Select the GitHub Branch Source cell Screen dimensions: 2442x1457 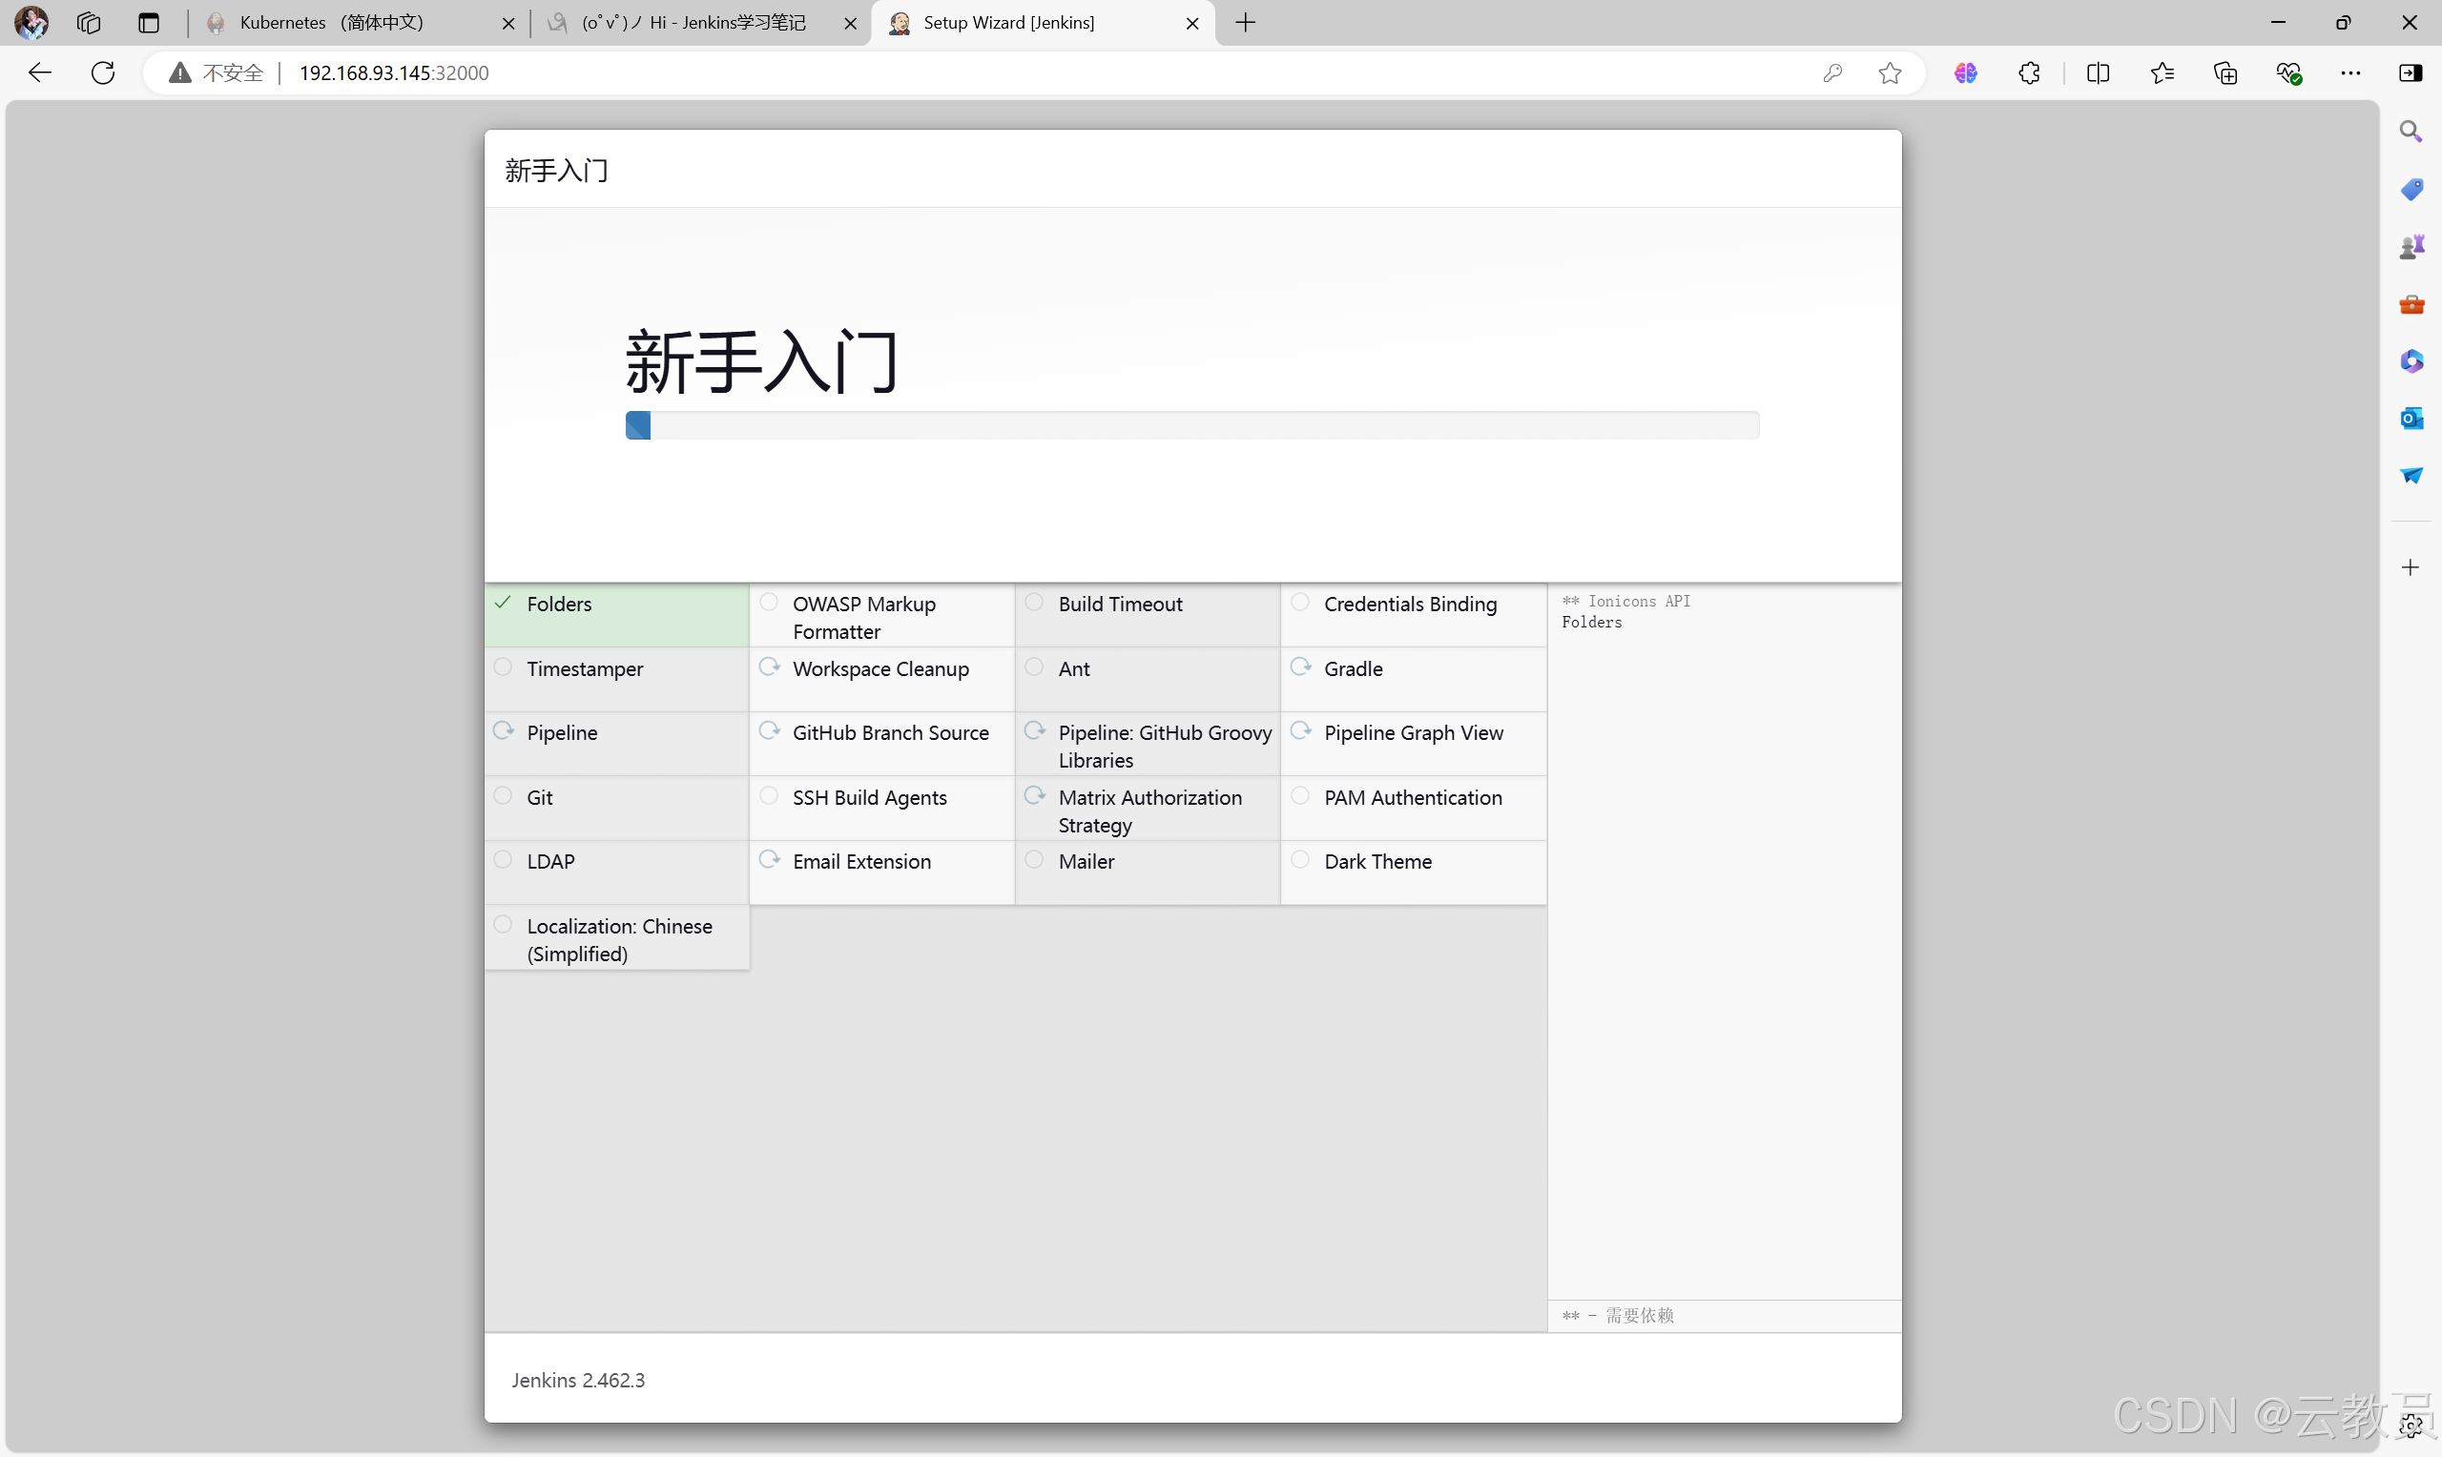tap(881, 744)
